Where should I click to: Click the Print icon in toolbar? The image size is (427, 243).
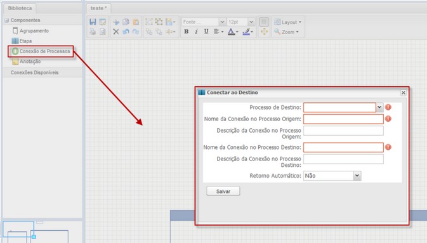pyautogui.click(x=93, y=32)
